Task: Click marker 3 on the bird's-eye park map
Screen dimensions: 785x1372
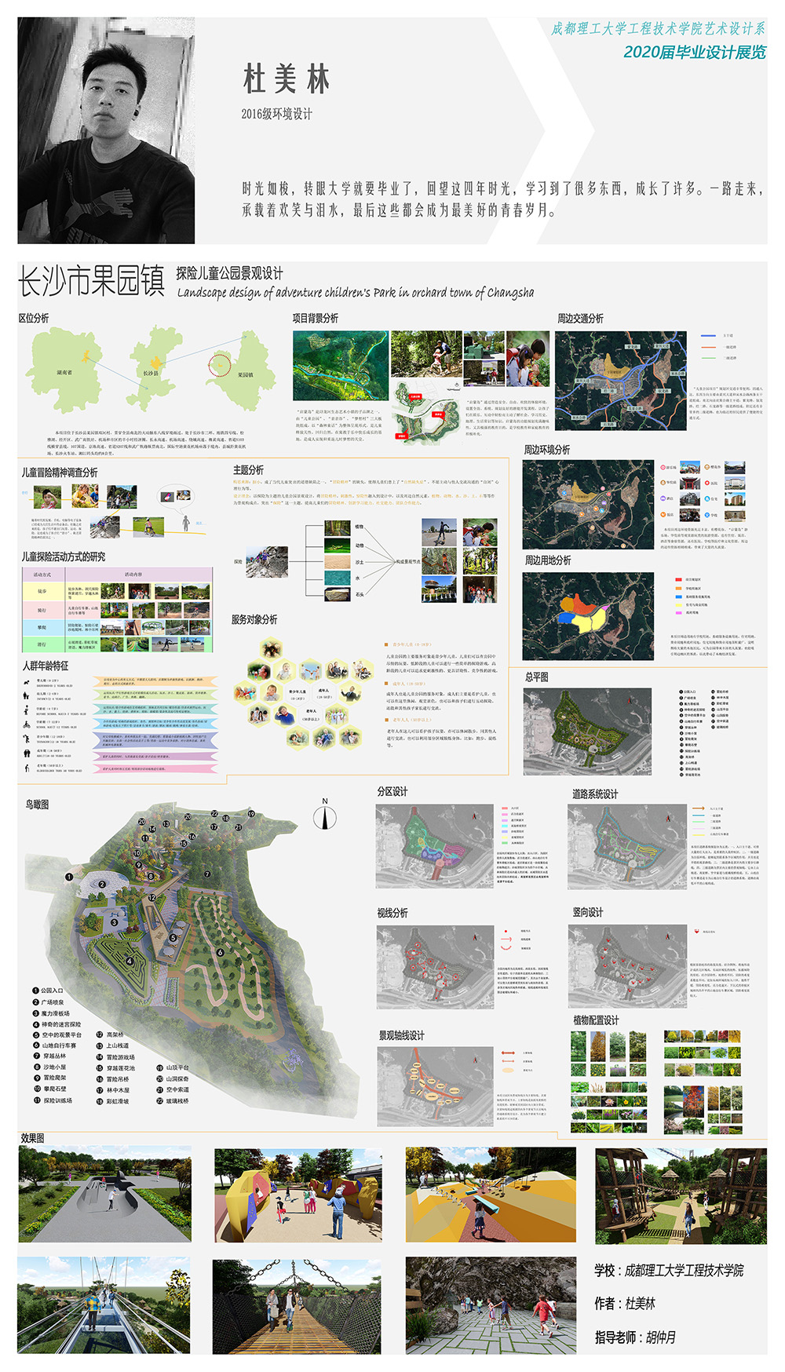Action: [114, 922]
